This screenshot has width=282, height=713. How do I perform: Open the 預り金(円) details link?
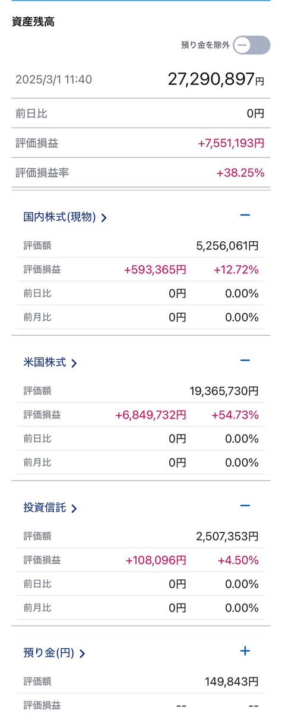click(x=54, y=653)
